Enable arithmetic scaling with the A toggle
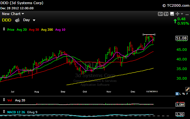The width and height of the screenshot is (190, 119). click(177, 94)
